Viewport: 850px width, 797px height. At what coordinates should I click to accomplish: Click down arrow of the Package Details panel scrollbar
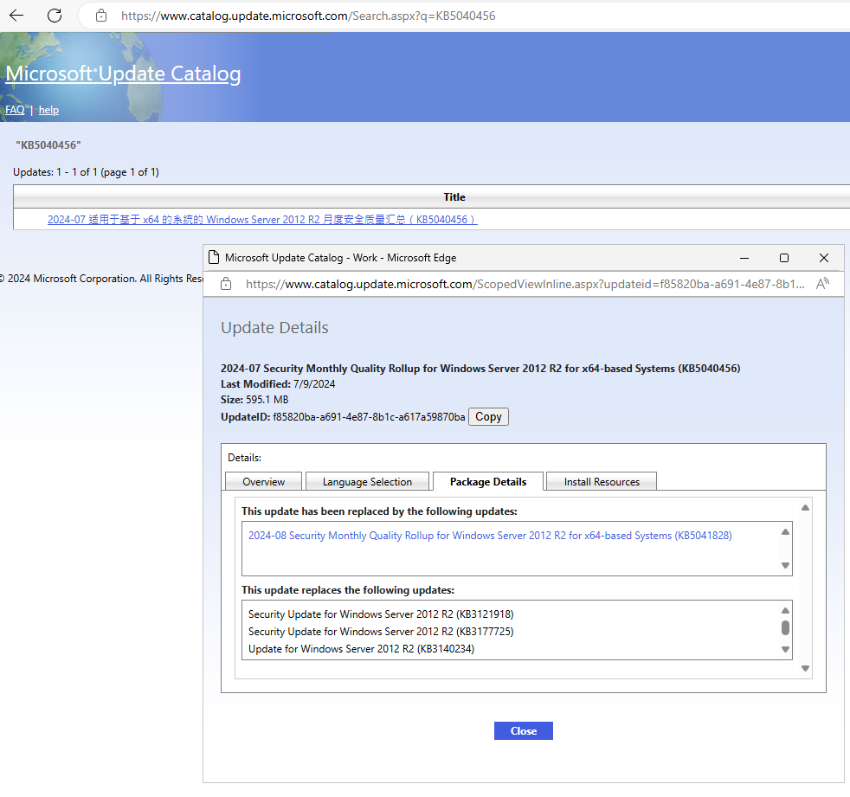point(805,668)
